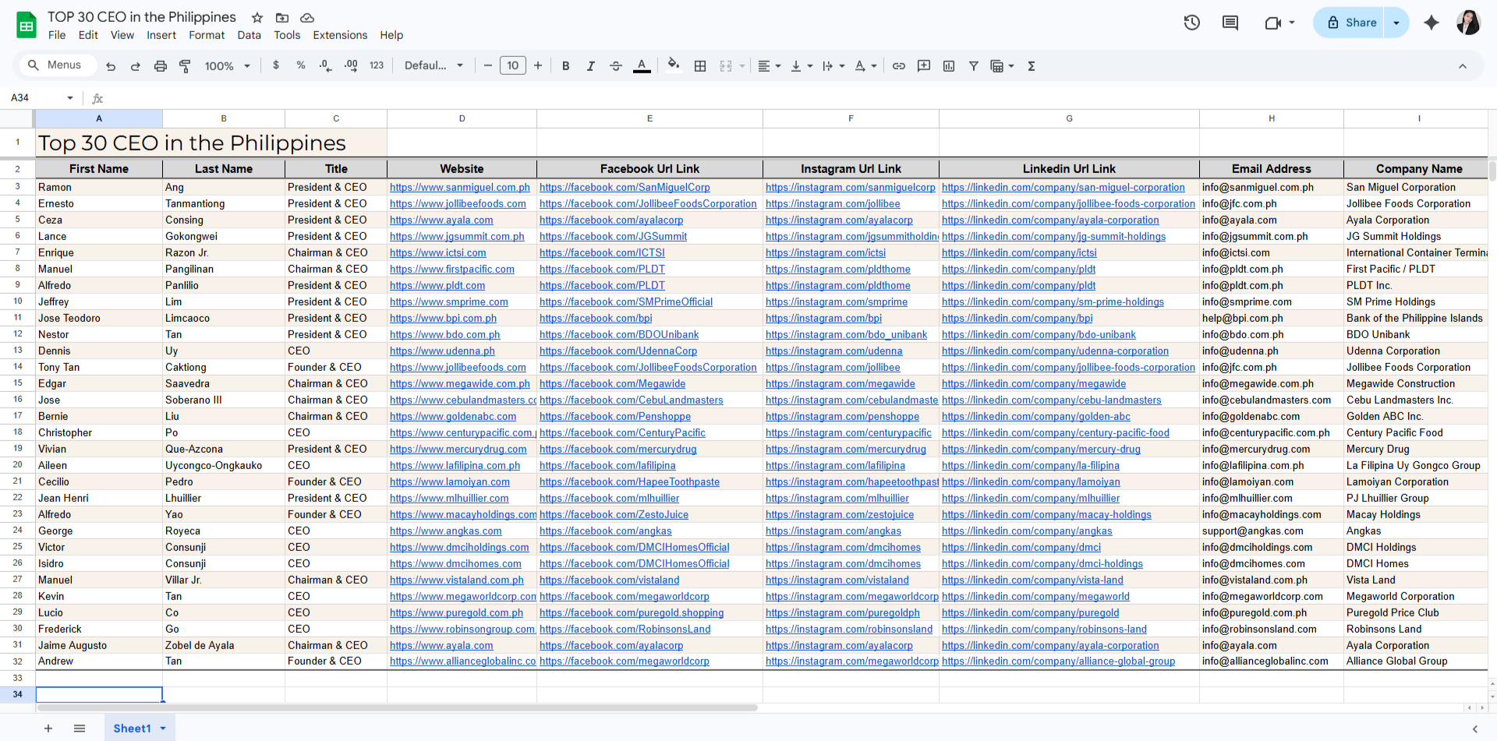This screenshot has height=741, width=1497.
Task: Open the font family dropdown
Action: pos(434,65)
